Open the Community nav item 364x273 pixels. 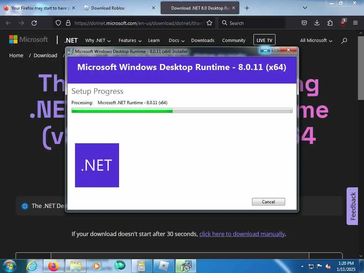pyautogui.click(x=234, y=41)
